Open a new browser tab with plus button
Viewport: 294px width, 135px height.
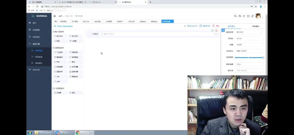point(150,2)
